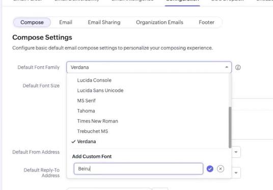Open the Email Sharing tab

104,22
